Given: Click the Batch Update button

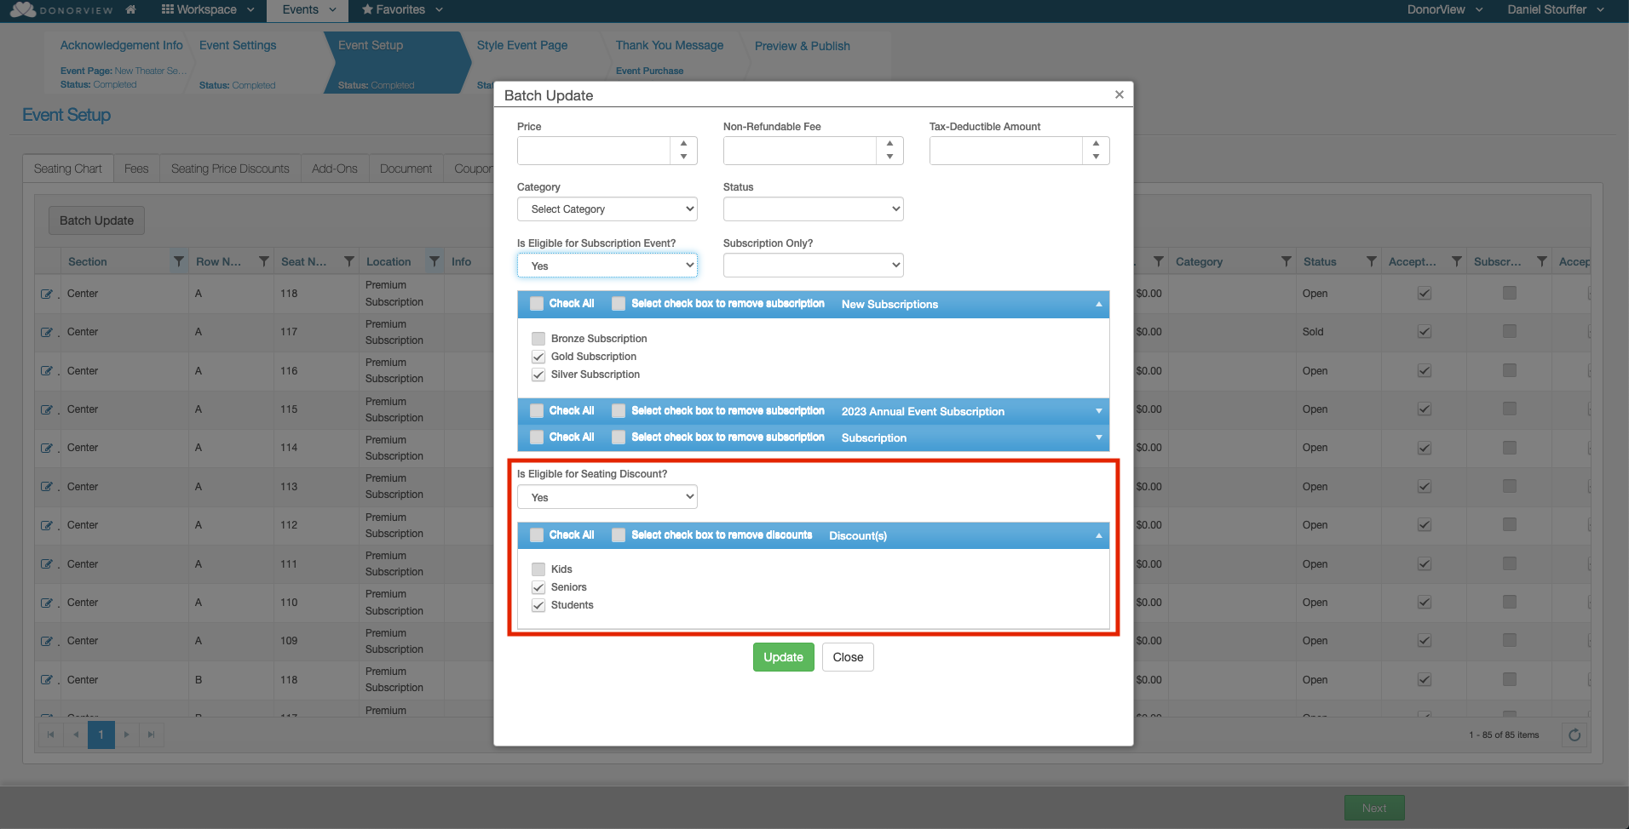Looking at the screenshot, I should [x=96, y=220].
